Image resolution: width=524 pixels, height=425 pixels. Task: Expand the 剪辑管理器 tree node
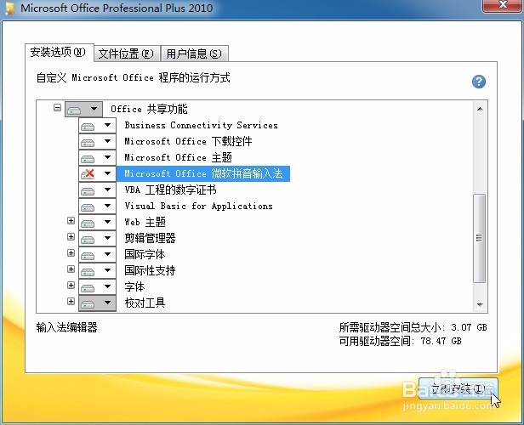coord(71,236)
